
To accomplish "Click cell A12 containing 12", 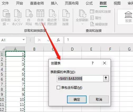I will (x=15, y=109).
